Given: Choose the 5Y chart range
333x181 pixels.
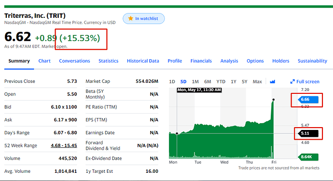Looking at the screenshot, I should point(244,82).
